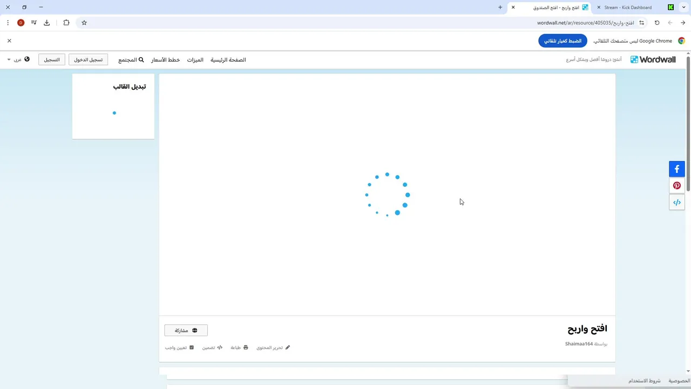Open خطط الأسعار pricing plans
691x389 pixels.
[165, 59]
